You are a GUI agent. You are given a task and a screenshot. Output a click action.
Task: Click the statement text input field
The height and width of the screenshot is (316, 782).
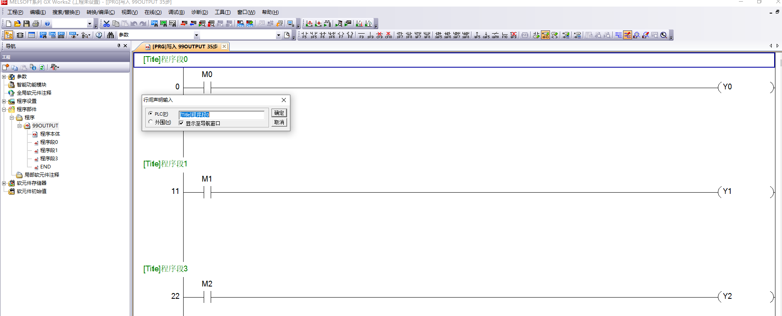coord(222,115)
